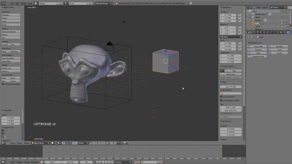Open the Object Mode dropdown

pos(40,143)
